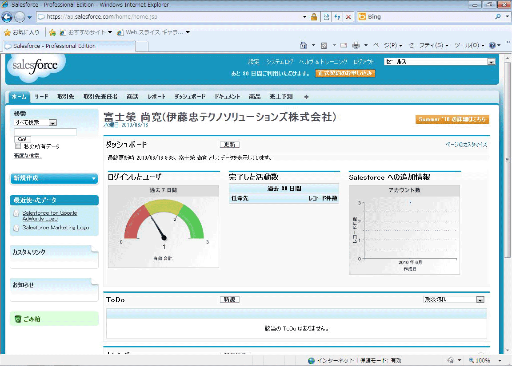Click the RSS feeds icon in command bar

coord(324,46)
